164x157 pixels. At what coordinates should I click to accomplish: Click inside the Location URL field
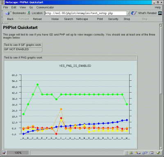pyautogui.click(x=86, y=13)
